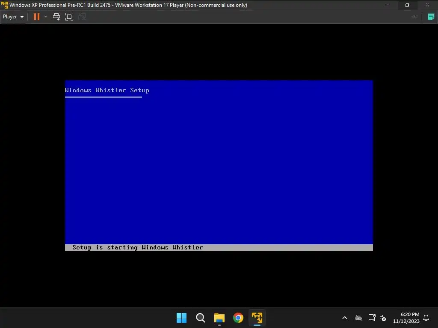Open File Explorer from taskbar
438x328 pixels.
219,318
